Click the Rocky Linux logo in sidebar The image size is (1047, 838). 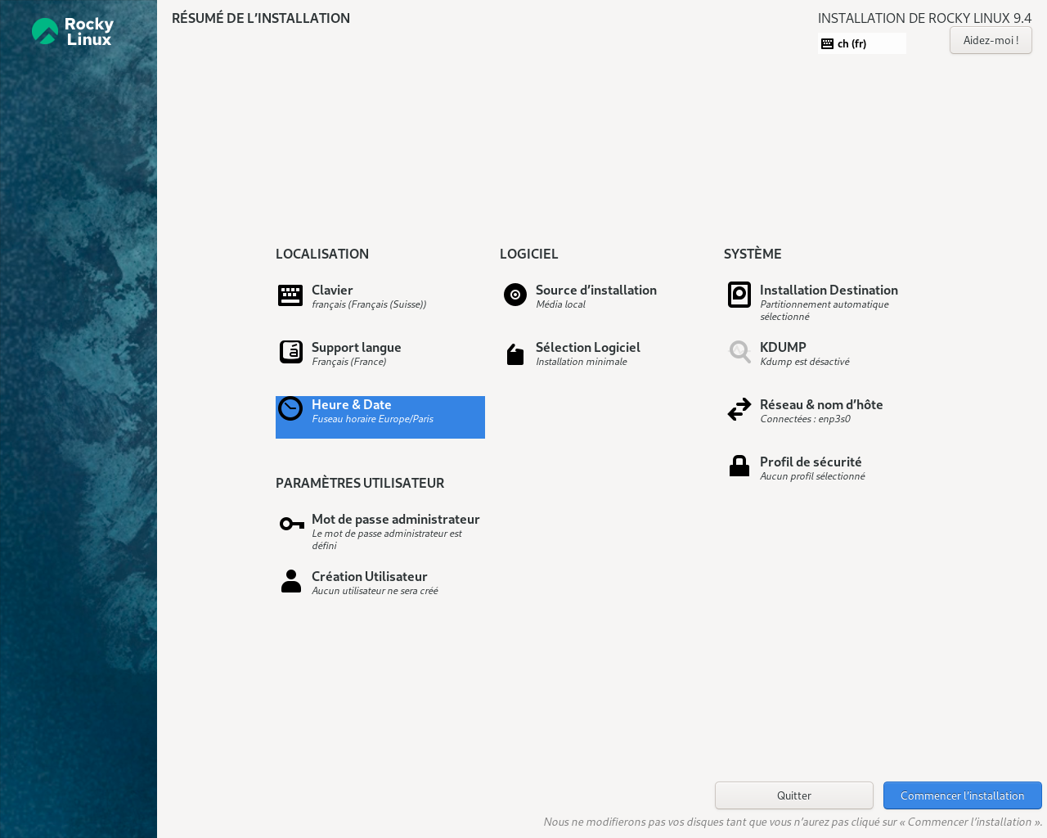[73, 32]
